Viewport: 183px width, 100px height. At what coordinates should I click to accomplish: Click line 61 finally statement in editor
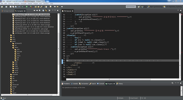pyautogui.click(x=71, y=35)
